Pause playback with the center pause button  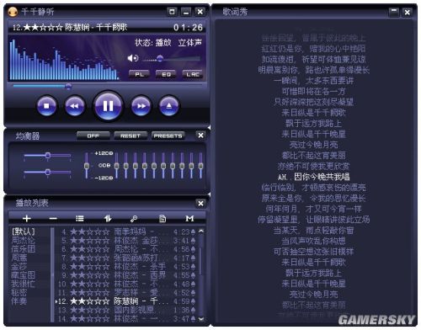click(x=109, y=106)
